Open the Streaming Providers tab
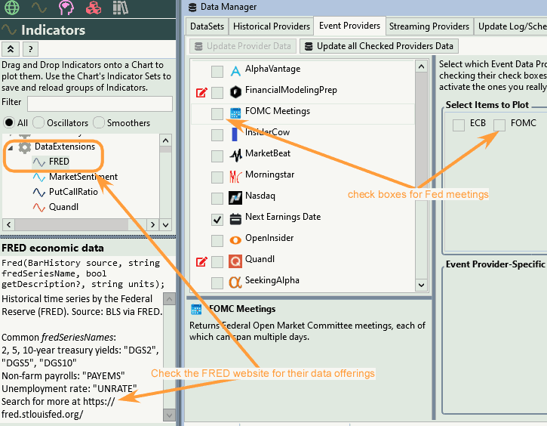This screenshot has width=547, height=426. coord(429,26)
